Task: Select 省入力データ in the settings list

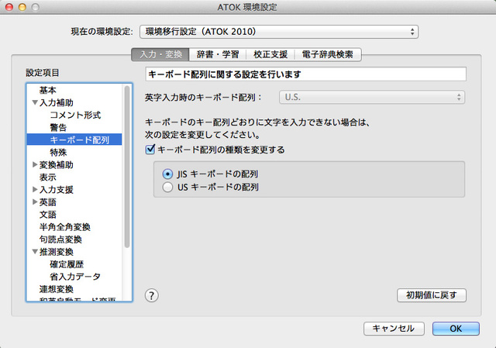Action: point(75,277)
